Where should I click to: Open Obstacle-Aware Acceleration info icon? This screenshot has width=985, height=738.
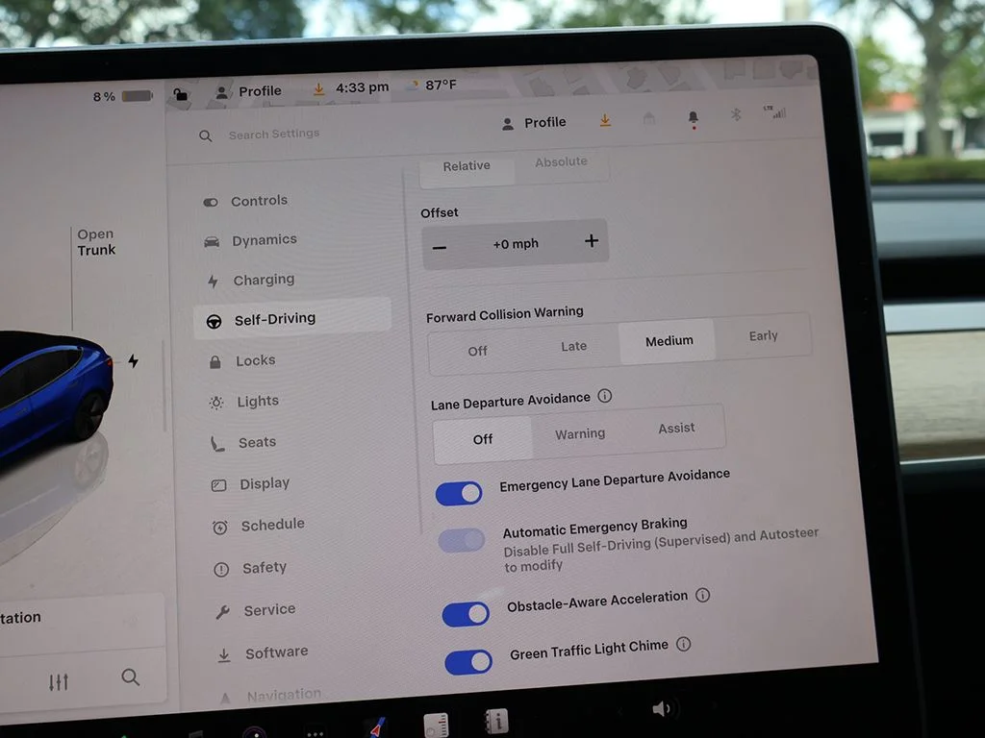point(703,595)
